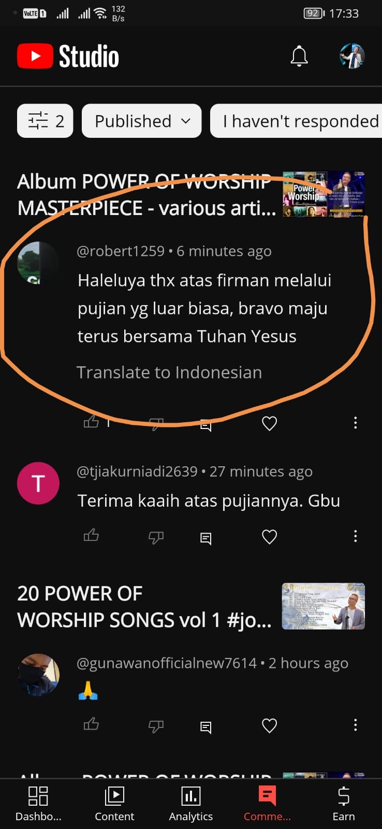382x829 pixels.
Task: Go to the Earn tab
Action: click(344, 803)
